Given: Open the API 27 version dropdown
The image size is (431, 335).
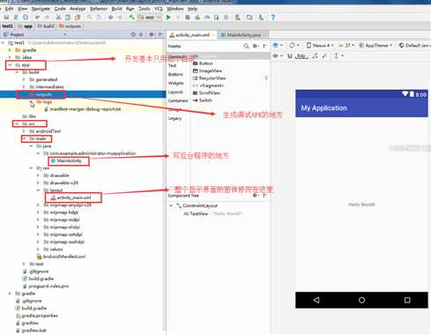Looking at the screenshot, I should coord(346,45).
